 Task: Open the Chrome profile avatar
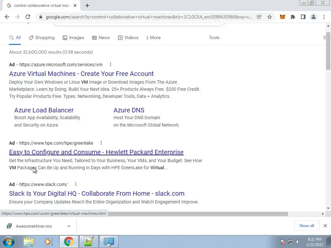point(314,17)
